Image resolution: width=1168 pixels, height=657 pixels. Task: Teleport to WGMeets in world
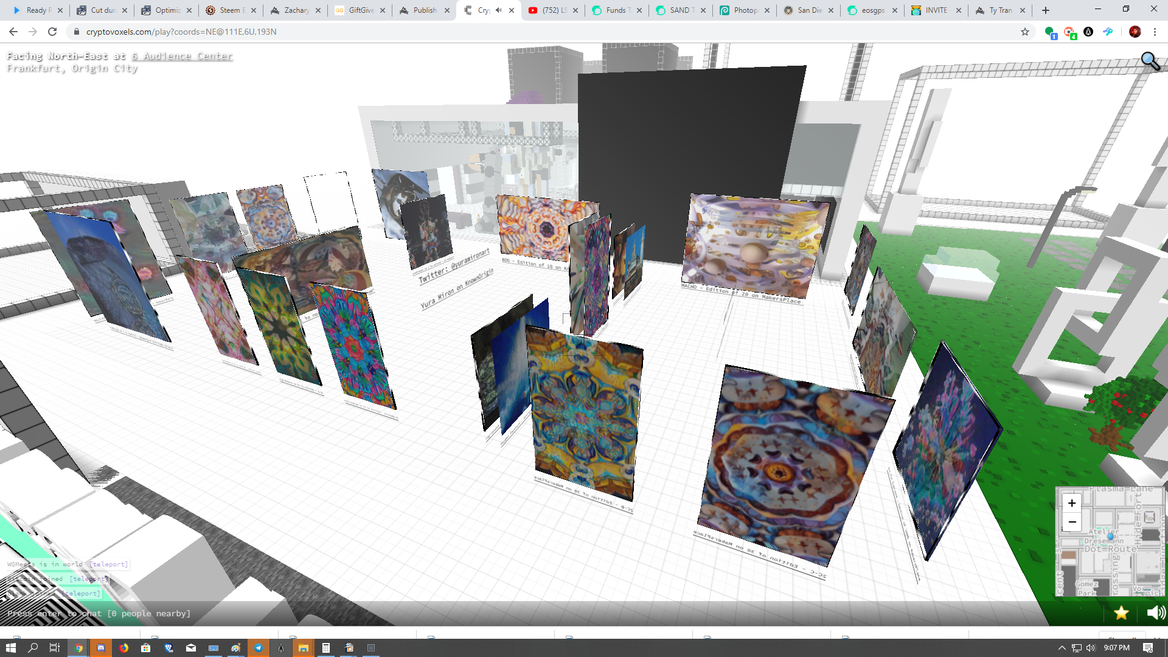pyautogui.click(x=109, y=565)
